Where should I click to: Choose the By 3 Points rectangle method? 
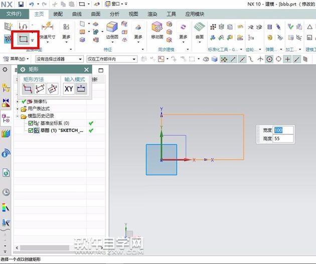pos(40,89)
